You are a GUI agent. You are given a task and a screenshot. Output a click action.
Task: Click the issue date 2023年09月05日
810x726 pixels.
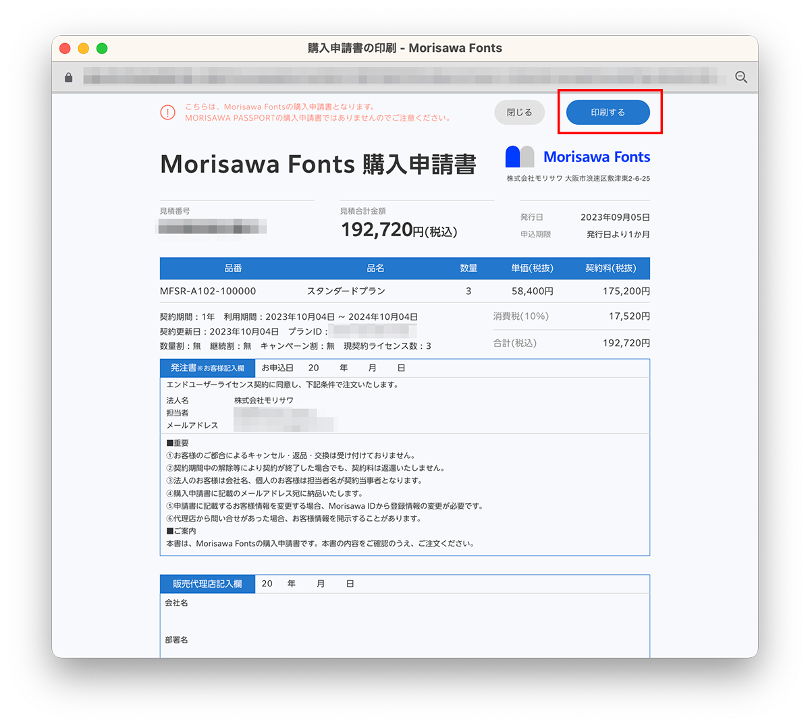click(x=615, y=217)
